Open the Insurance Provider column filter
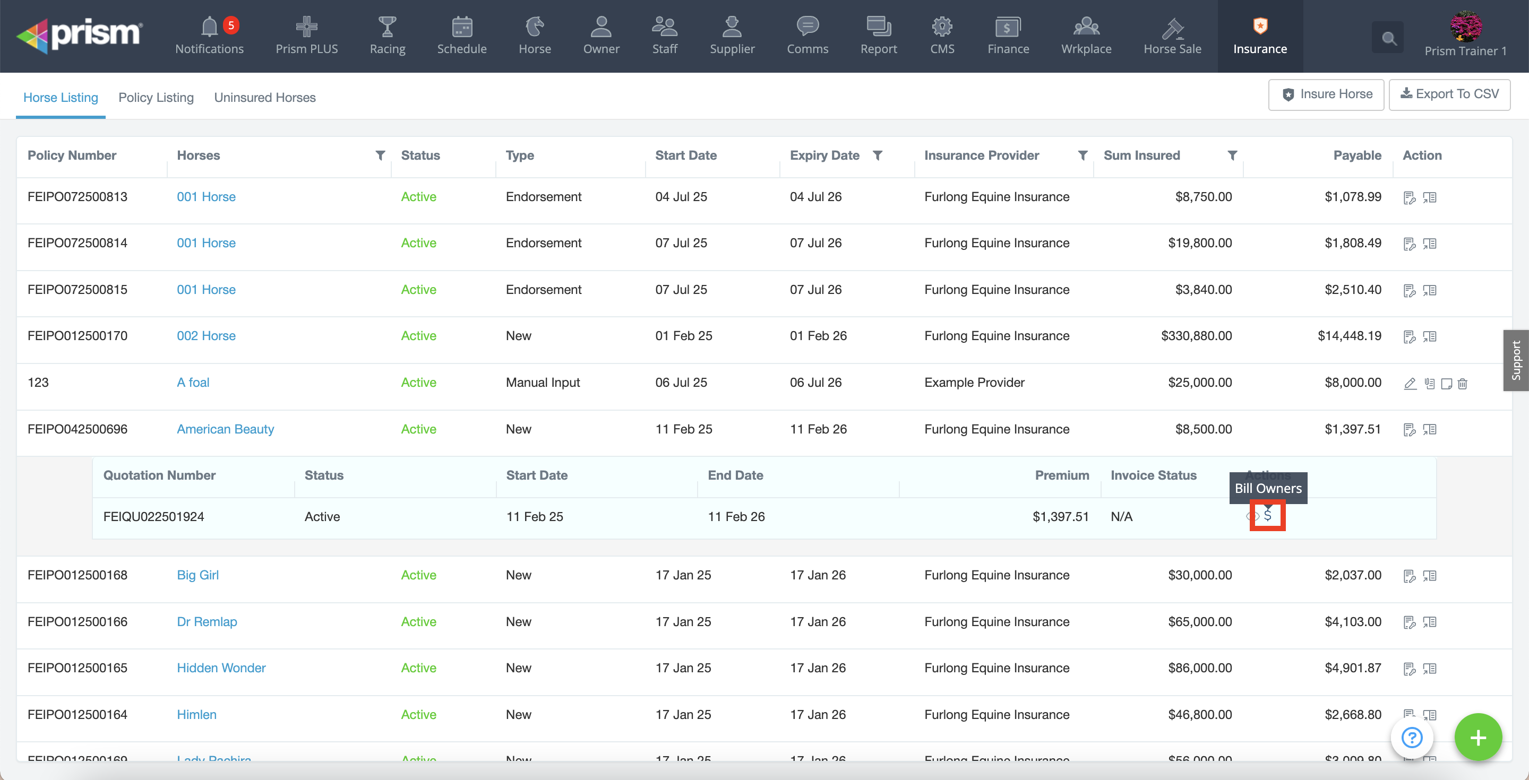Viewport: 1529px width, 780px height. pyautogui.click(x=1083, y=155)
